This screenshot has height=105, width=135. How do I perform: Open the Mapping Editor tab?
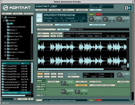coord(44,25)
